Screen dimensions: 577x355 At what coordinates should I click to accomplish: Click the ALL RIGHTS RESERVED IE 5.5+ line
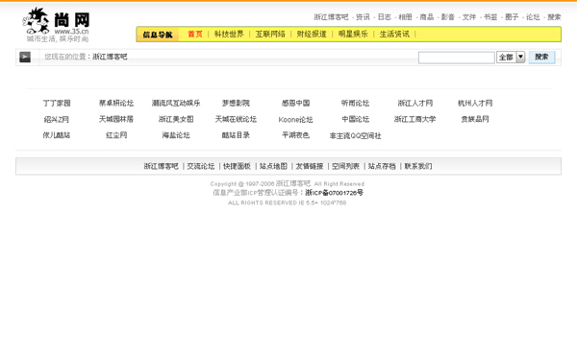287,202
